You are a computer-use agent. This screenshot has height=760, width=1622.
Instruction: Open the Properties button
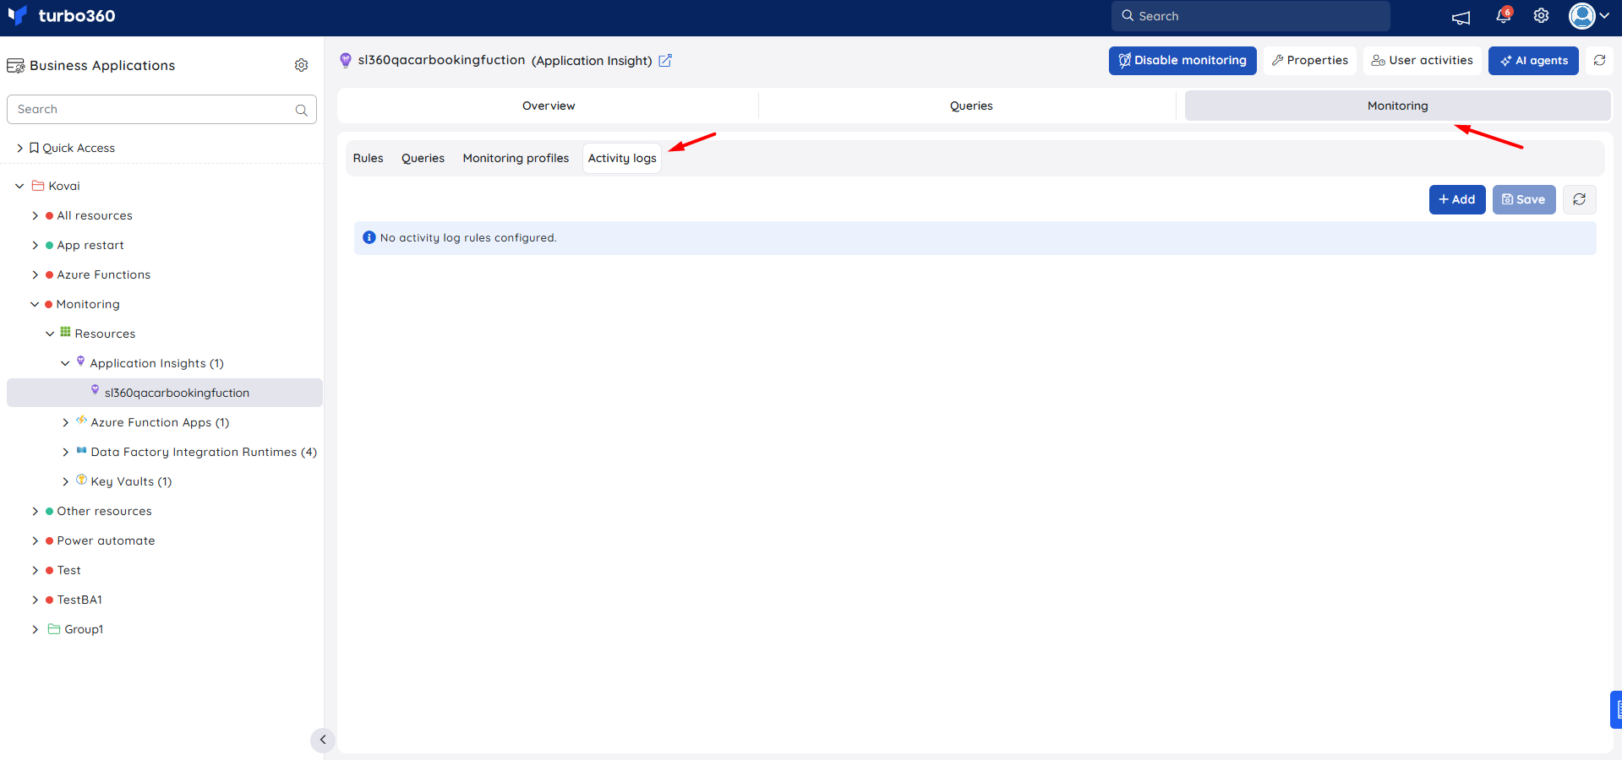[1310, 61]
